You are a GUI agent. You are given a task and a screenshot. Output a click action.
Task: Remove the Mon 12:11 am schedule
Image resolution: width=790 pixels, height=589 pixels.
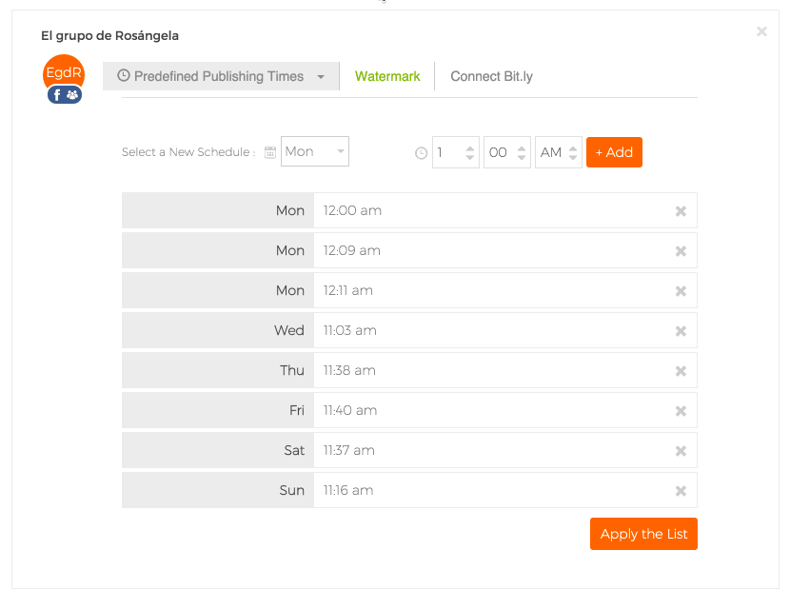click(681, 291)
